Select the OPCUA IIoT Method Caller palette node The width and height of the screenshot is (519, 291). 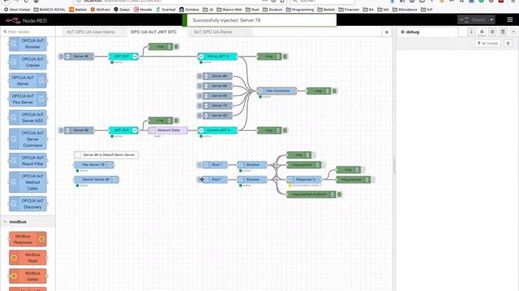(28, 182)
